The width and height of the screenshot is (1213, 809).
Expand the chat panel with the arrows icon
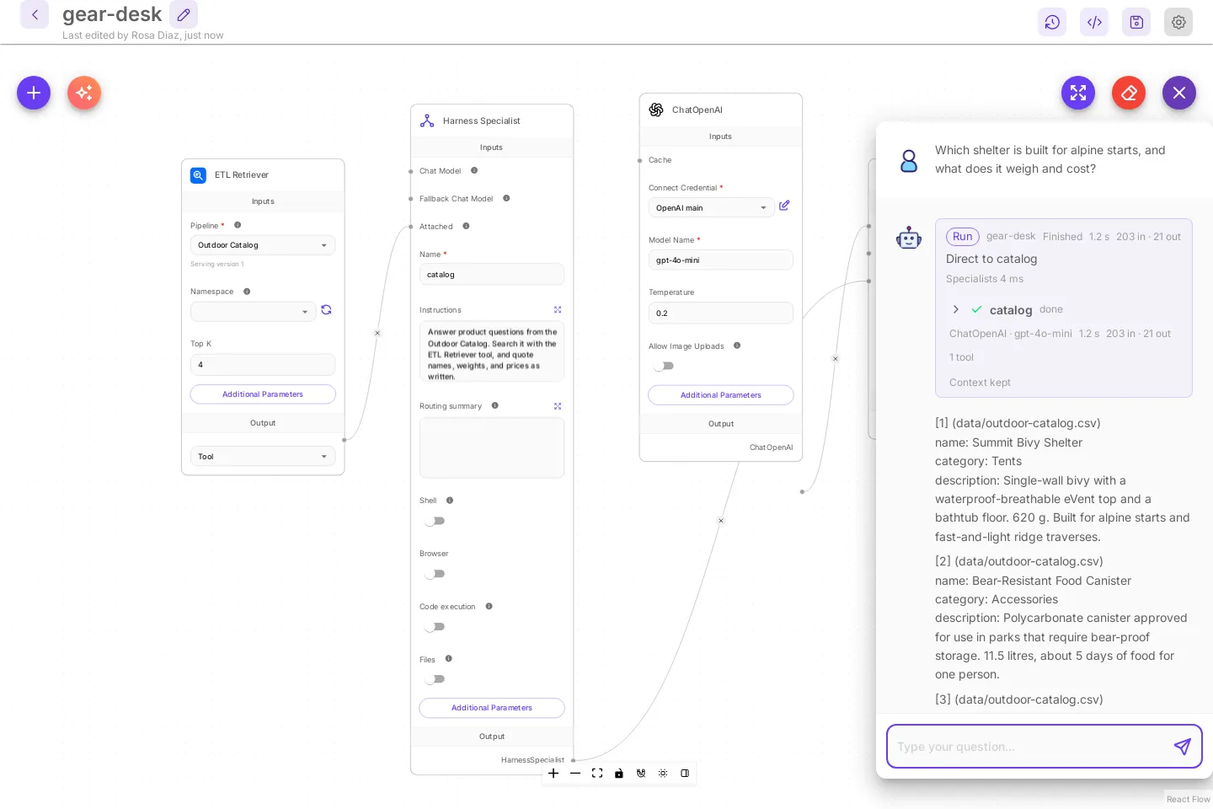pos(1078,93)
